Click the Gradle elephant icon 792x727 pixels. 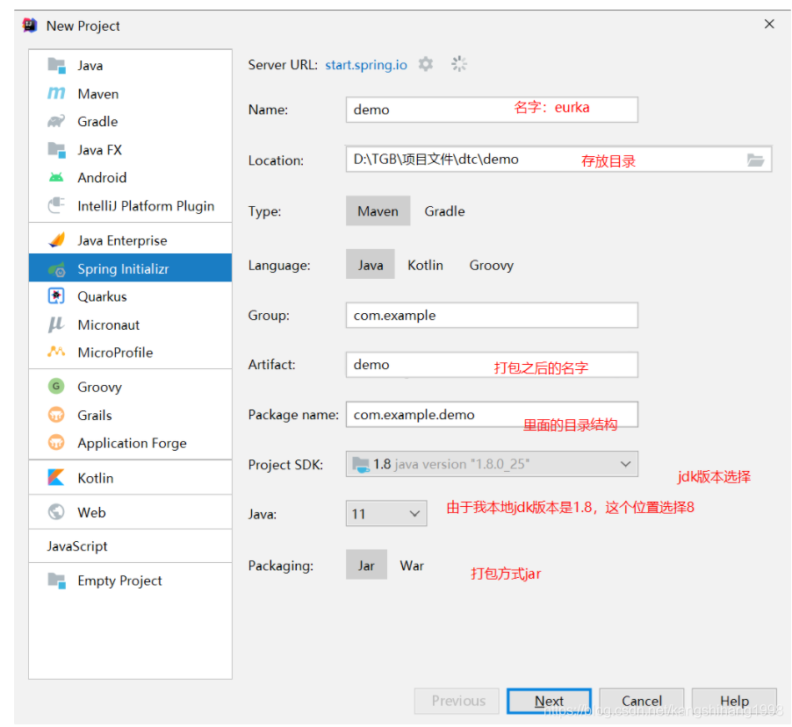[56, 121]
